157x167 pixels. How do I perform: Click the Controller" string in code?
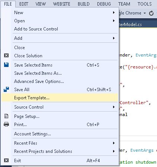tap(134, 103)
